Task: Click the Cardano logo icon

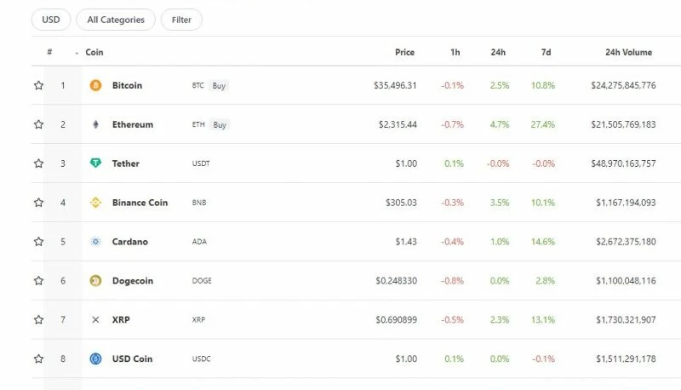Action: click(x=95, y=242)
